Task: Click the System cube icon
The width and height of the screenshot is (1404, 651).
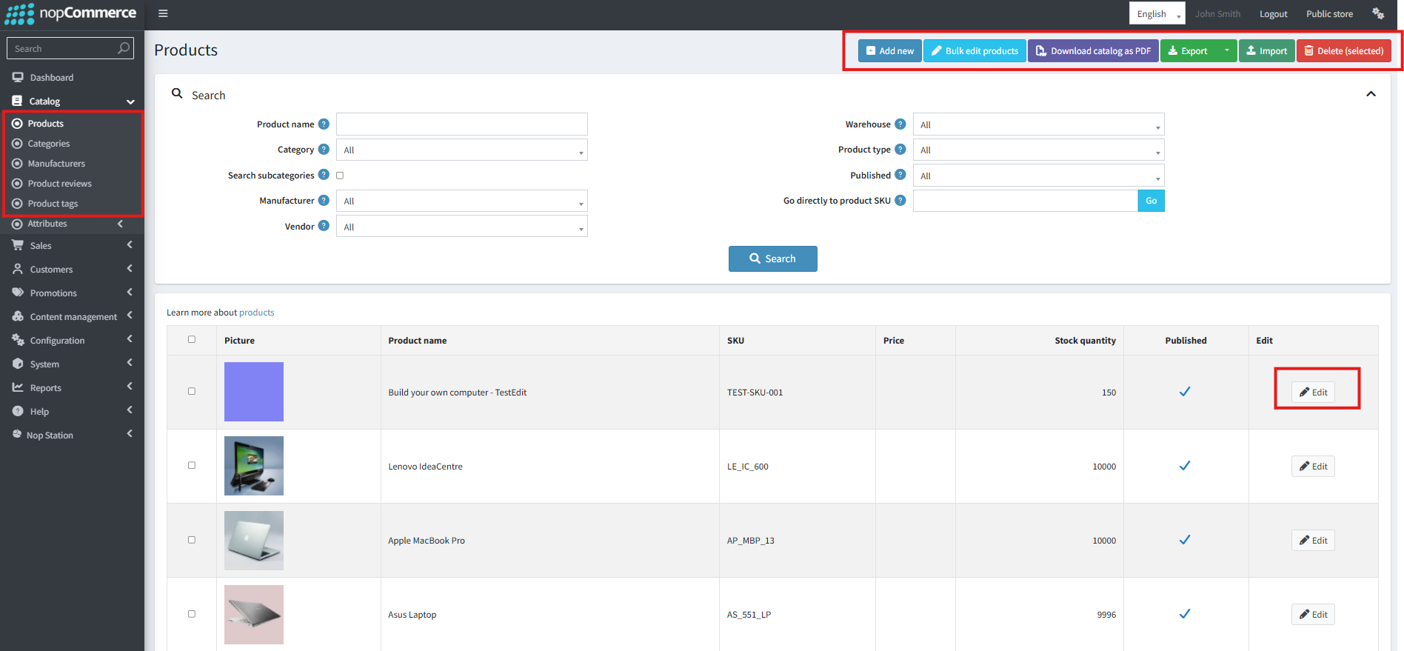Action: pos(18,364)
